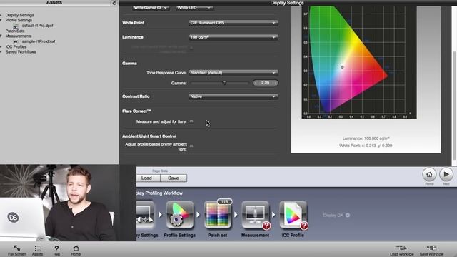Click the round Next arrow button
Image resolution: width=457 pixels, height=257 pixels.
pos(446,174)
